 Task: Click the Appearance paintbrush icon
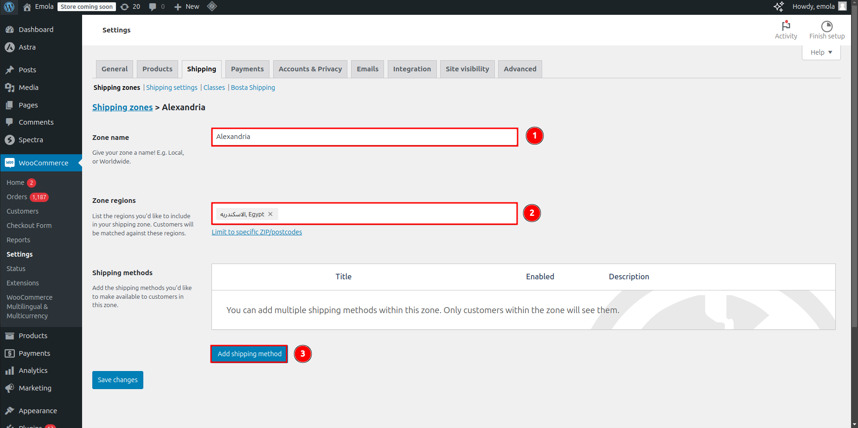10,411
